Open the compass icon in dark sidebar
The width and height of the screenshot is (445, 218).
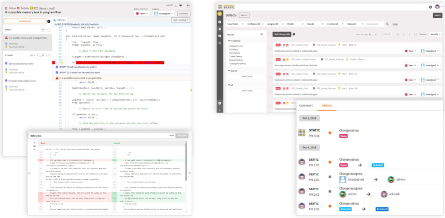(x=219, y=22)
